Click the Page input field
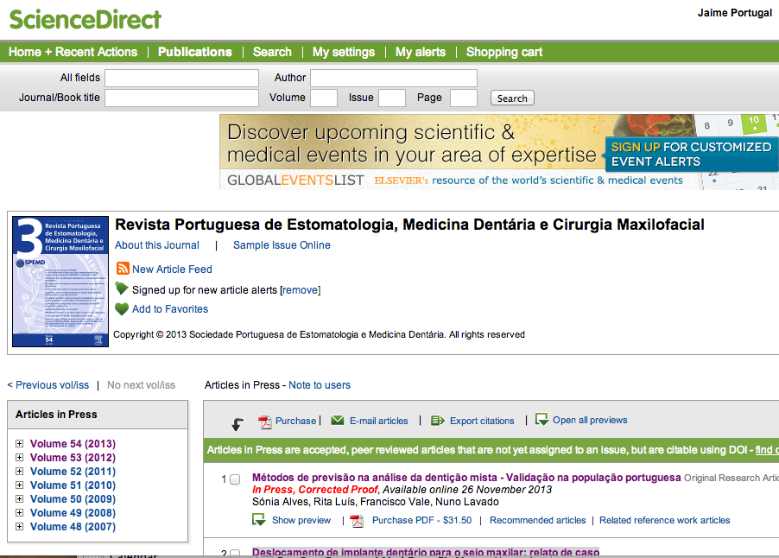 [464, 98]
